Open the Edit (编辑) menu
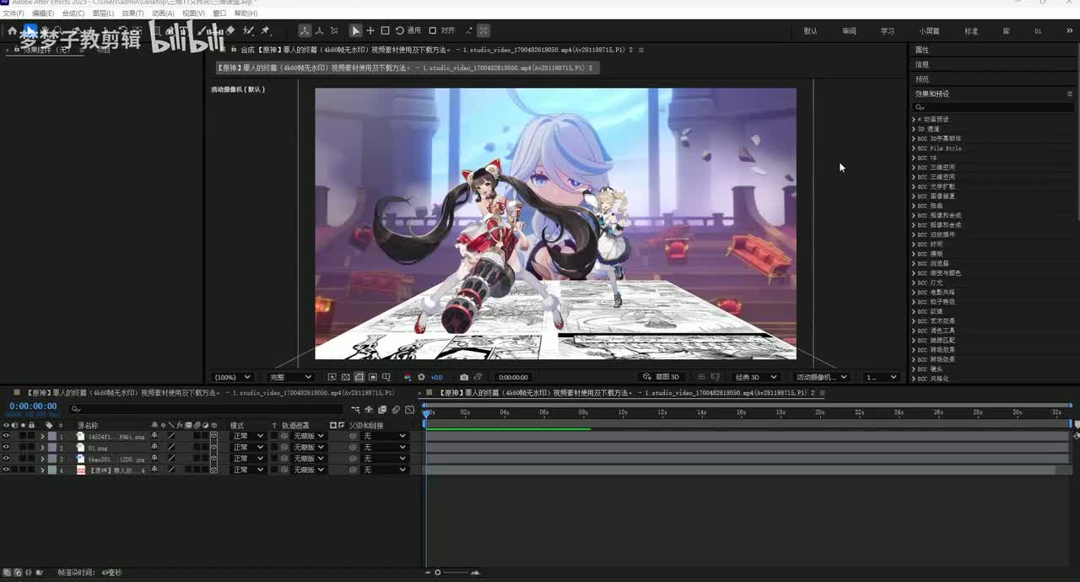This screenshot has height=582, width=1080. pos(42,13)
